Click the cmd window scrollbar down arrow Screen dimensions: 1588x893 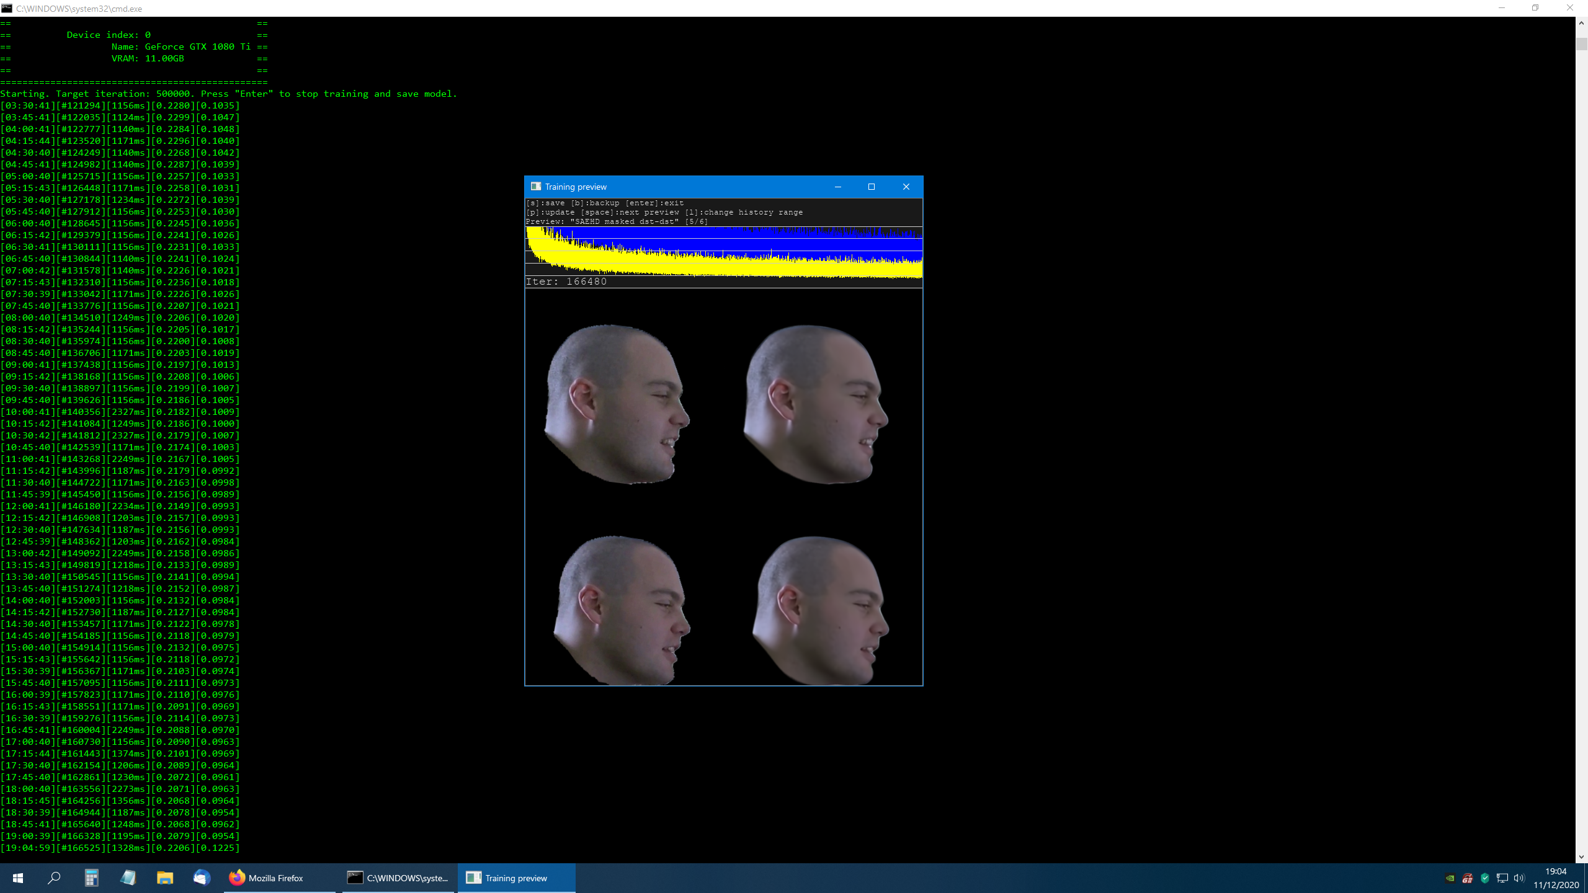[x=1580, y=856]
